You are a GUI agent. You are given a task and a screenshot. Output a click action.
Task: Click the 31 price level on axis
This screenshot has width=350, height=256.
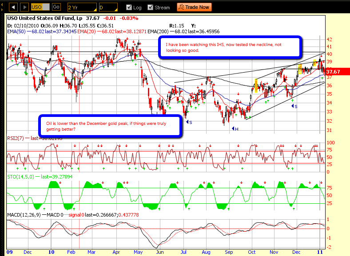point(329,130)
